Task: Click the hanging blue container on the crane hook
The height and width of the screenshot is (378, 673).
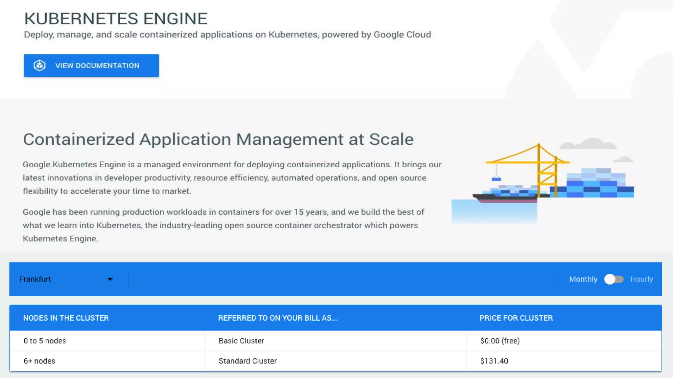Action: click(x=496, y=179)
